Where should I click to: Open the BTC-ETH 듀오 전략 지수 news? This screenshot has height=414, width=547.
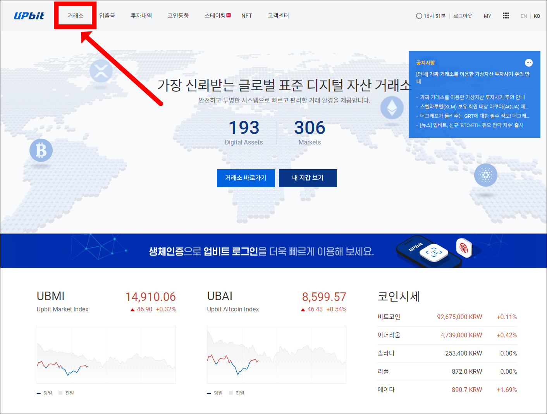471,125
